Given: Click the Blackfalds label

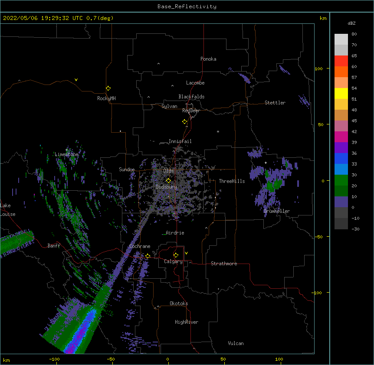Looking at the screenshot, I should click(x=191, y=97).
